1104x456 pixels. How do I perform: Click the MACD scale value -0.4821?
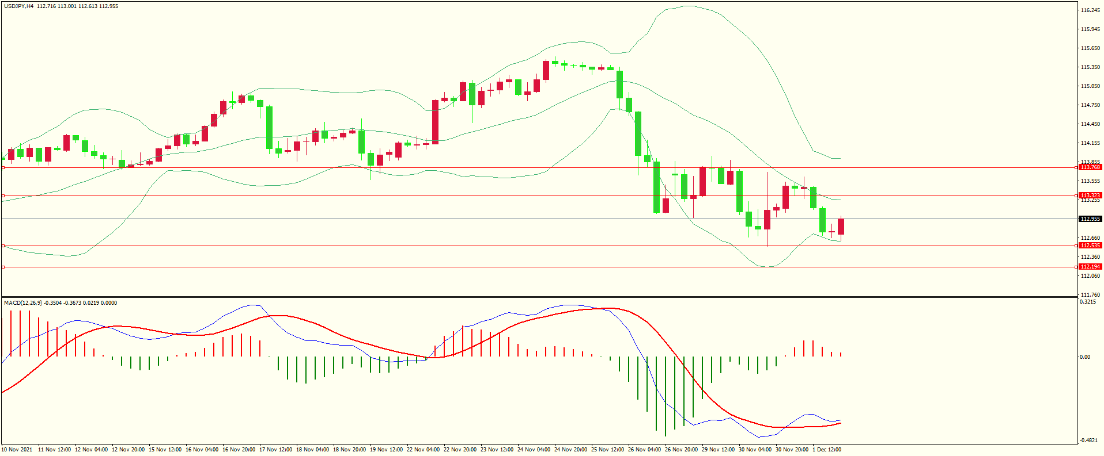click(1089, 440)
